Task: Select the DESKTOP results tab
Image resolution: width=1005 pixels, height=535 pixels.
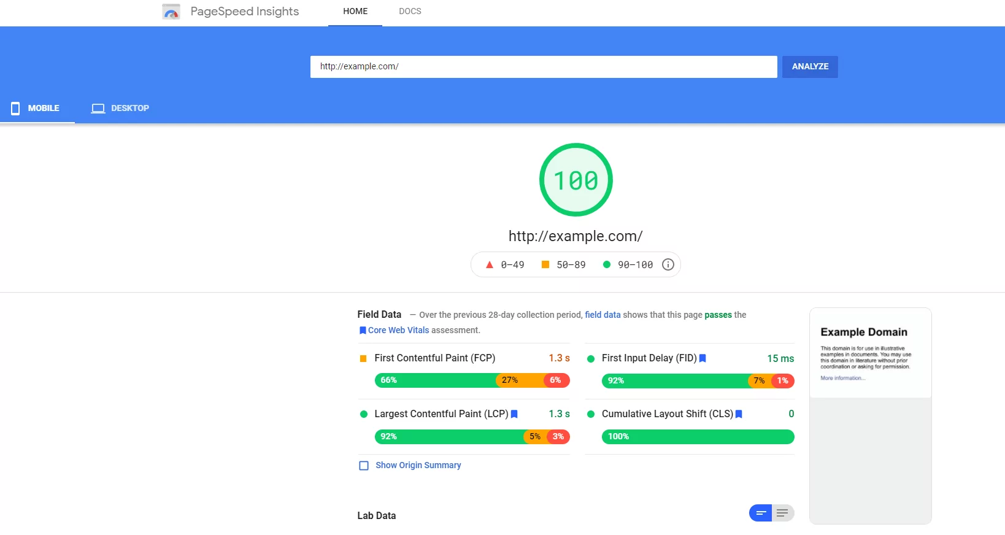Action: coord(120,109)
